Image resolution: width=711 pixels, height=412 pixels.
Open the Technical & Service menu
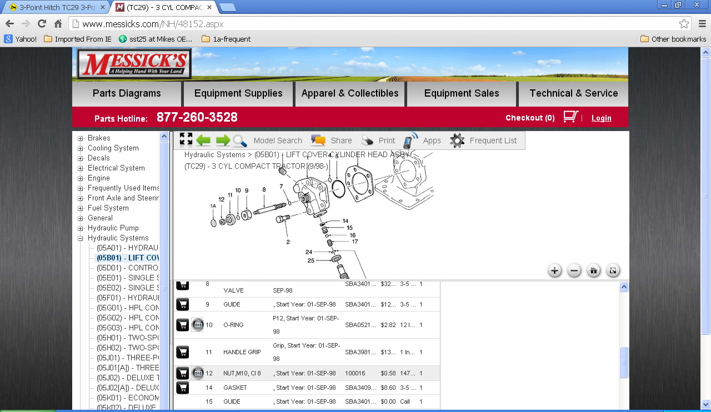coord(573,93)
